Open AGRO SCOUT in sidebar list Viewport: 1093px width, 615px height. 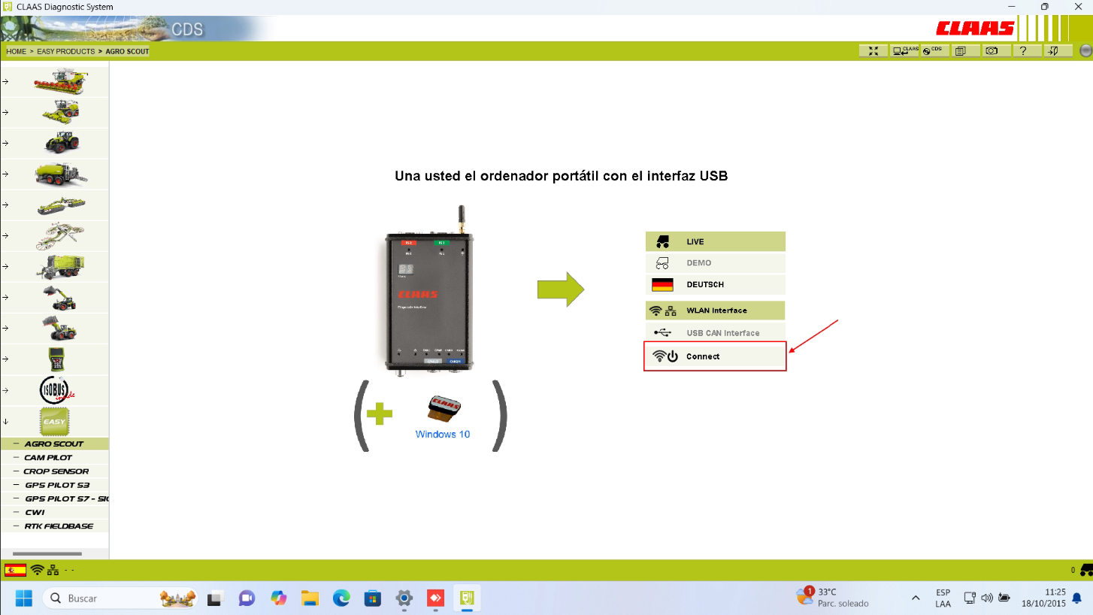tap(54, 444)
